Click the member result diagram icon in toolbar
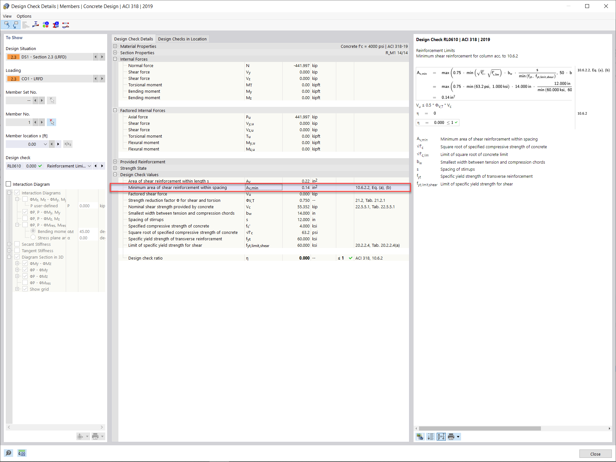The image size is (616, 462). pyautogui.click(x=65, y=25)
